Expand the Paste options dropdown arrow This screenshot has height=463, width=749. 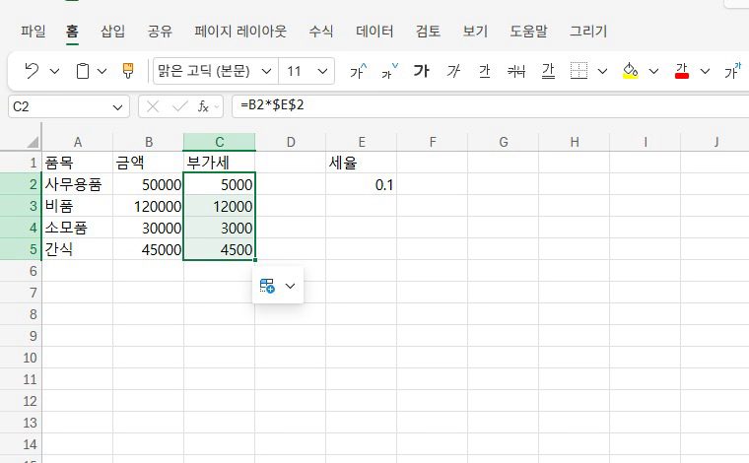point(102,72)
